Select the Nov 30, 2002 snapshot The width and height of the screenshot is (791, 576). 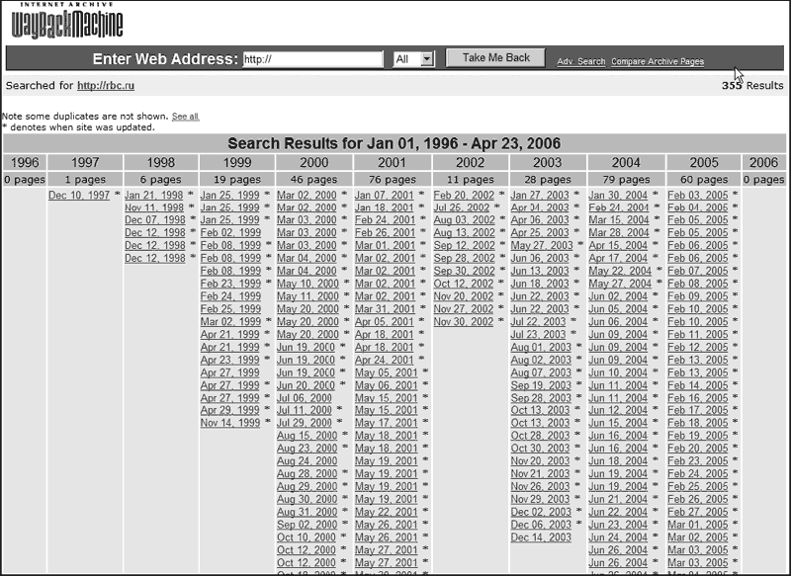463,322
